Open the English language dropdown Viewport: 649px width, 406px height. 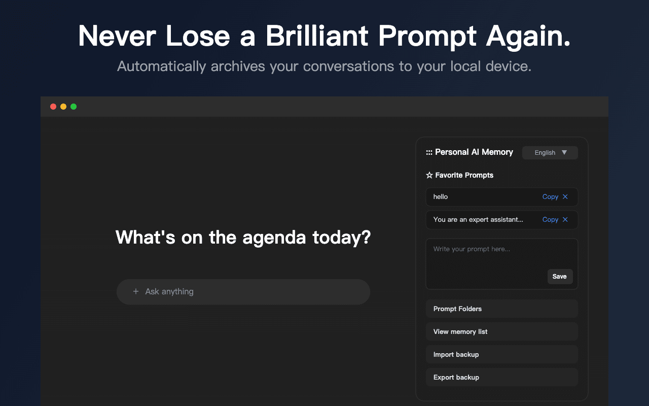tap(550, 152)
